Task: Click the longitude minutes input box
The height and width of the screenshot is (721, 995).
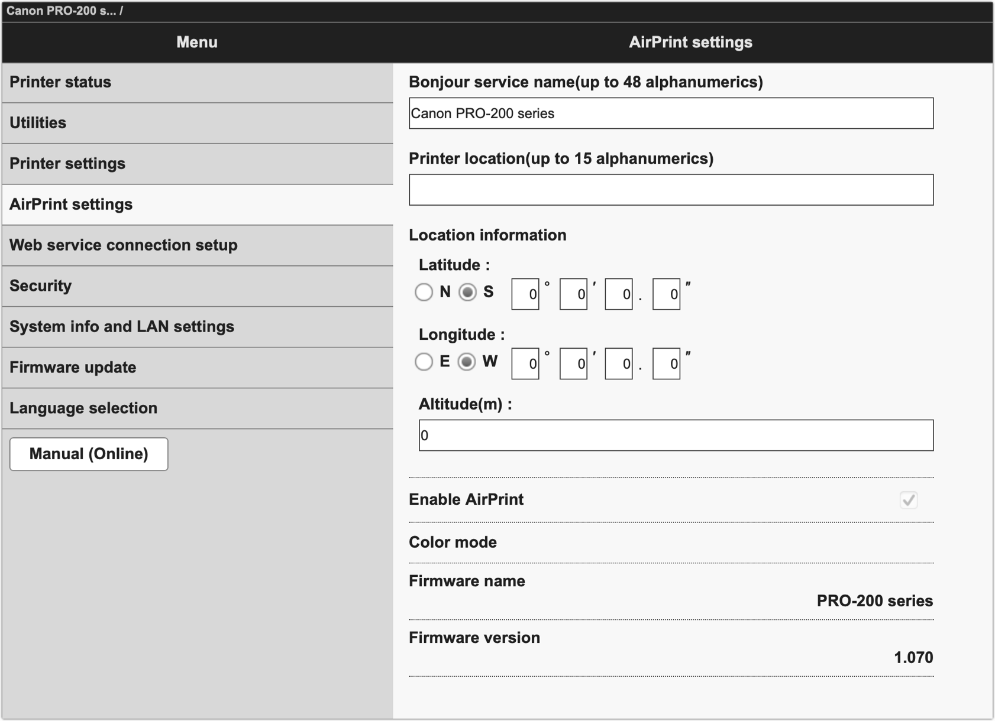Action: pos(573,364)
